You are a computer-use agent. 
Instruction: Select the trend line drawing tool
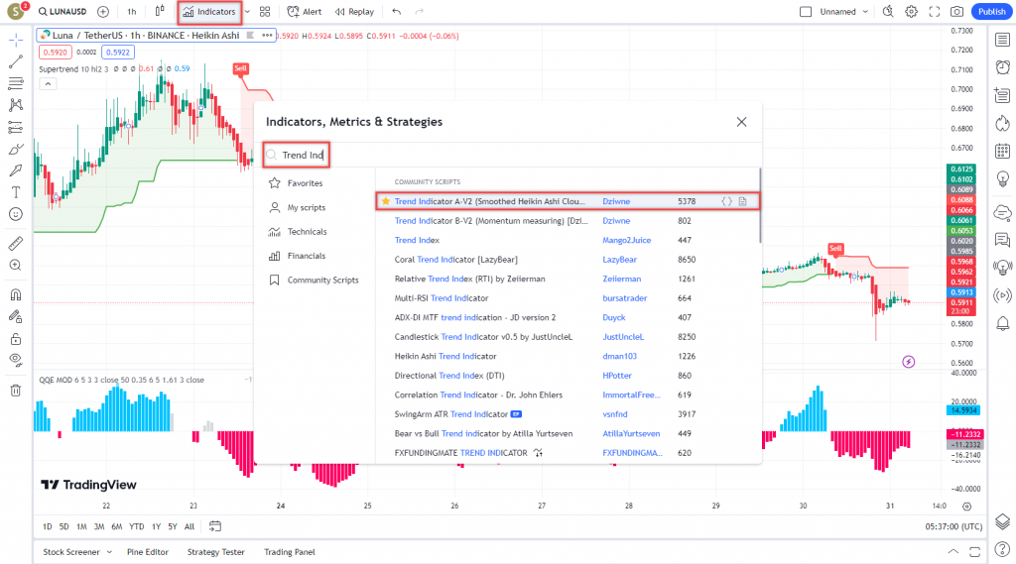[16, 62]
